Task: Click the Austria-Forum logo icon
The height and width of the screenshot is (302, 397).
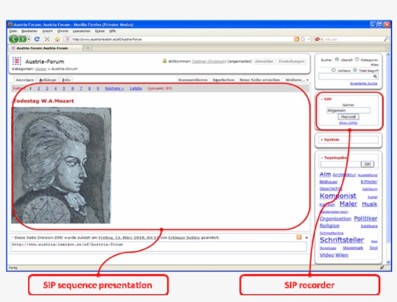Action: click(x=16, y=62)
